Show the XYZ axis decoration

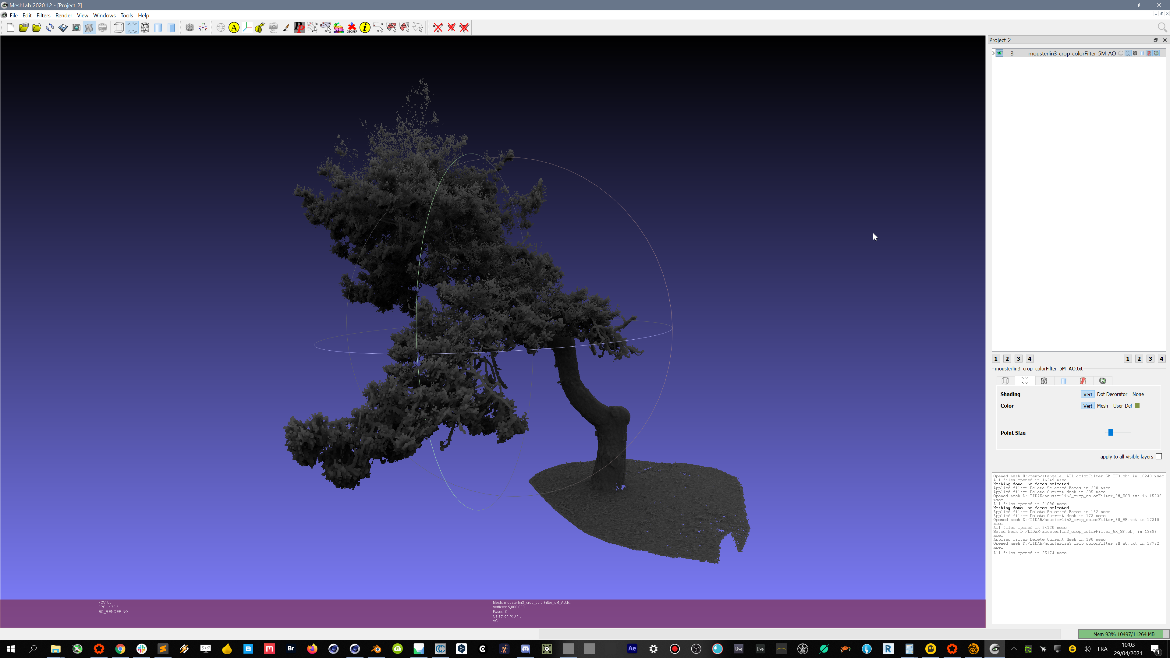click(x=203, y=28)
